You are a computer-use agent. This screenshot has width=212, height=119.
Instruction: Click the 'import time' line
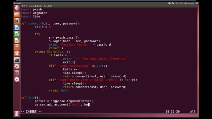pos(30,17)
